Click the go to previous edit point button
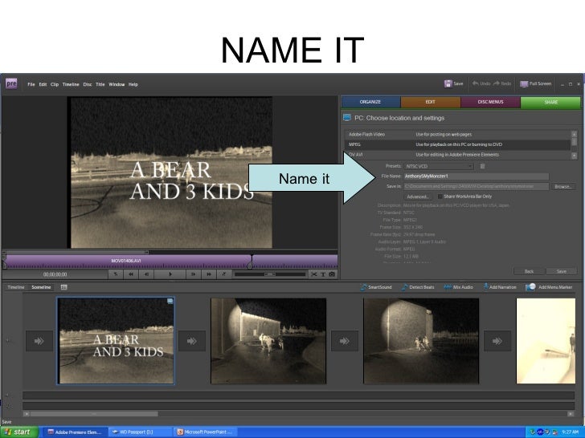The image size is (585, 438). [x=116, y=274]
